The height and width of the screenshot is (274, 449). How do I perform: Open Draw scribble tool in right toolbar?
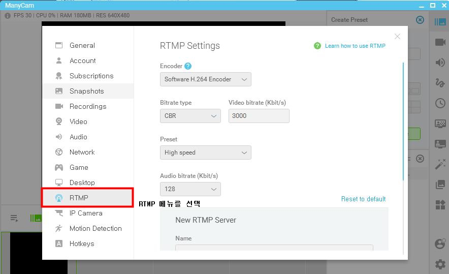[x=440, y=83]
